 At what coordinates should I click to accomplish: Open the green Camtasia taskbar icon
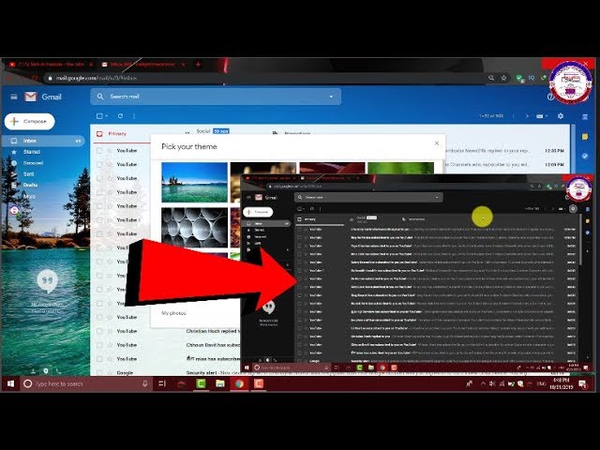coord(201,383)
